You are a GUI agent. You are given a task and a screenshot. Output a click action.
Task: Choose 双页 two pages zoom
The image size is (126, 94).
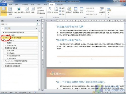(x=62, y=11)
